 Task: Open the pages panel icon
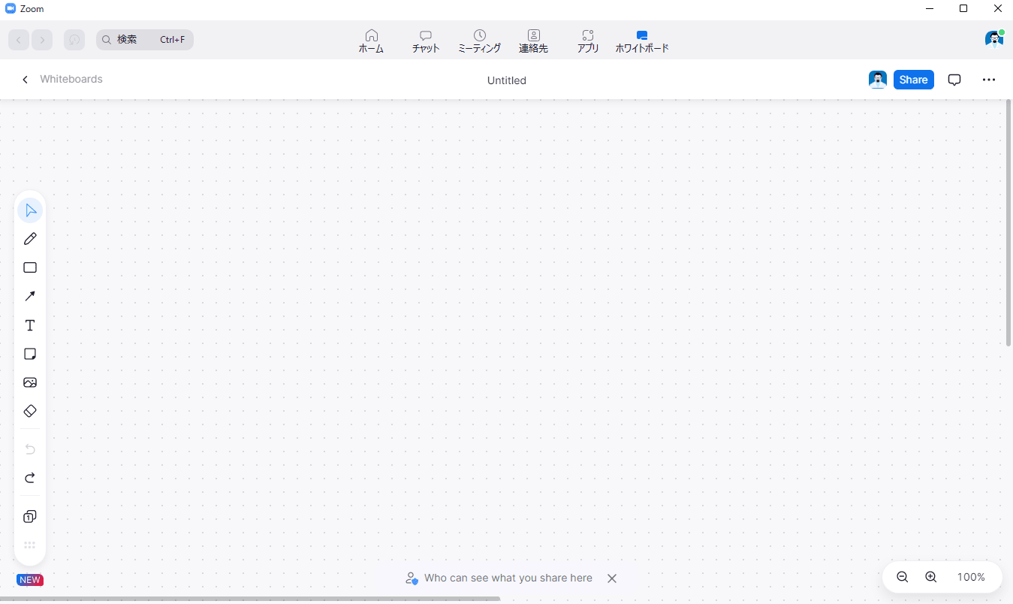[30, 517]
